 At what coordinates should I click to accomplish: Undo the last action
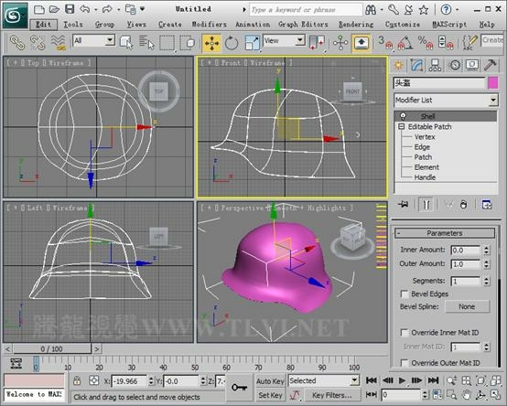click(x=85, y=9)
